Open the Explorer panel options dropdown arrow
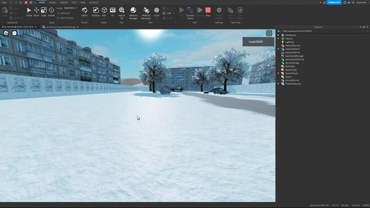The height and width of the screenshot is (208, 370). (360, 27)
